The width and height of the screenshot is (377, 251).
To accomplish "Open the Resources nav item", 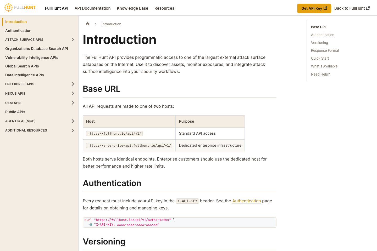I will (x=164, y=8).
